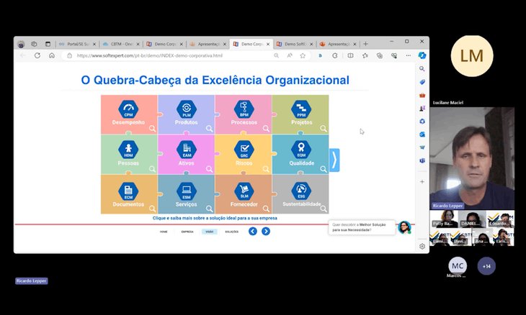
Task: Click the chat assistant avatar
Action: [404, 227]
